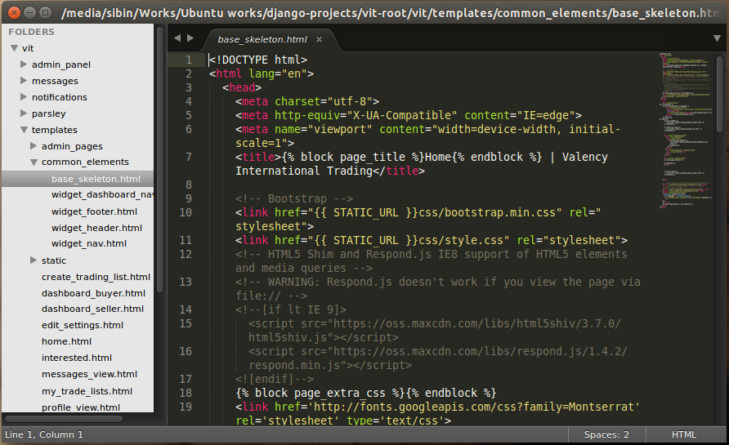This screenshot has width=729, height=445.
Task: Expand the notifications folder arrow
Action: pos(24,96)
